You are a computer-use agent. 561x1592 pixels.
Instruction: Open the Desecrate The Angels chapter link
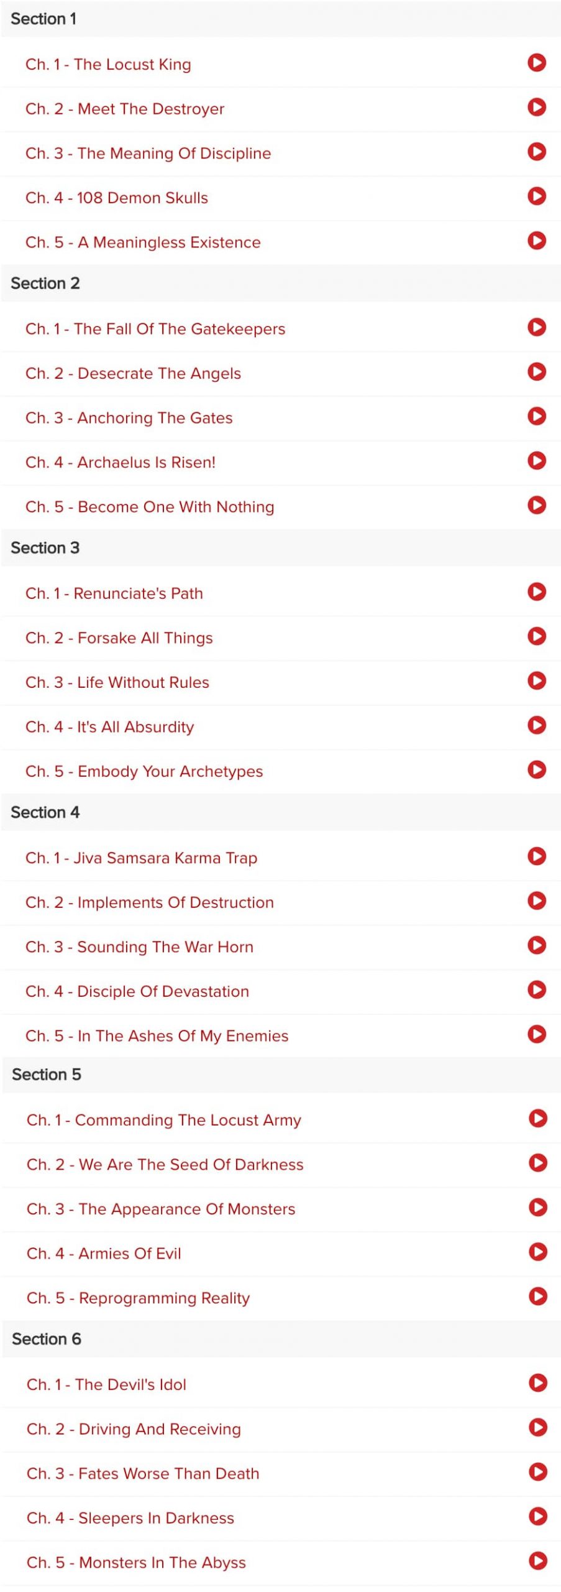pos(133,373)
